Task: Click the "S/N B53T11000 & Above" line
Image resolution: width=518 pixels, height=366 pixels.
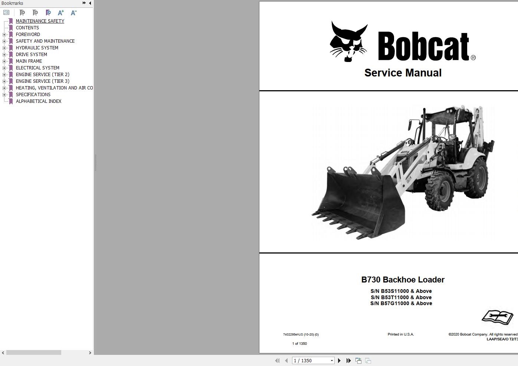Action: [401, 297]
